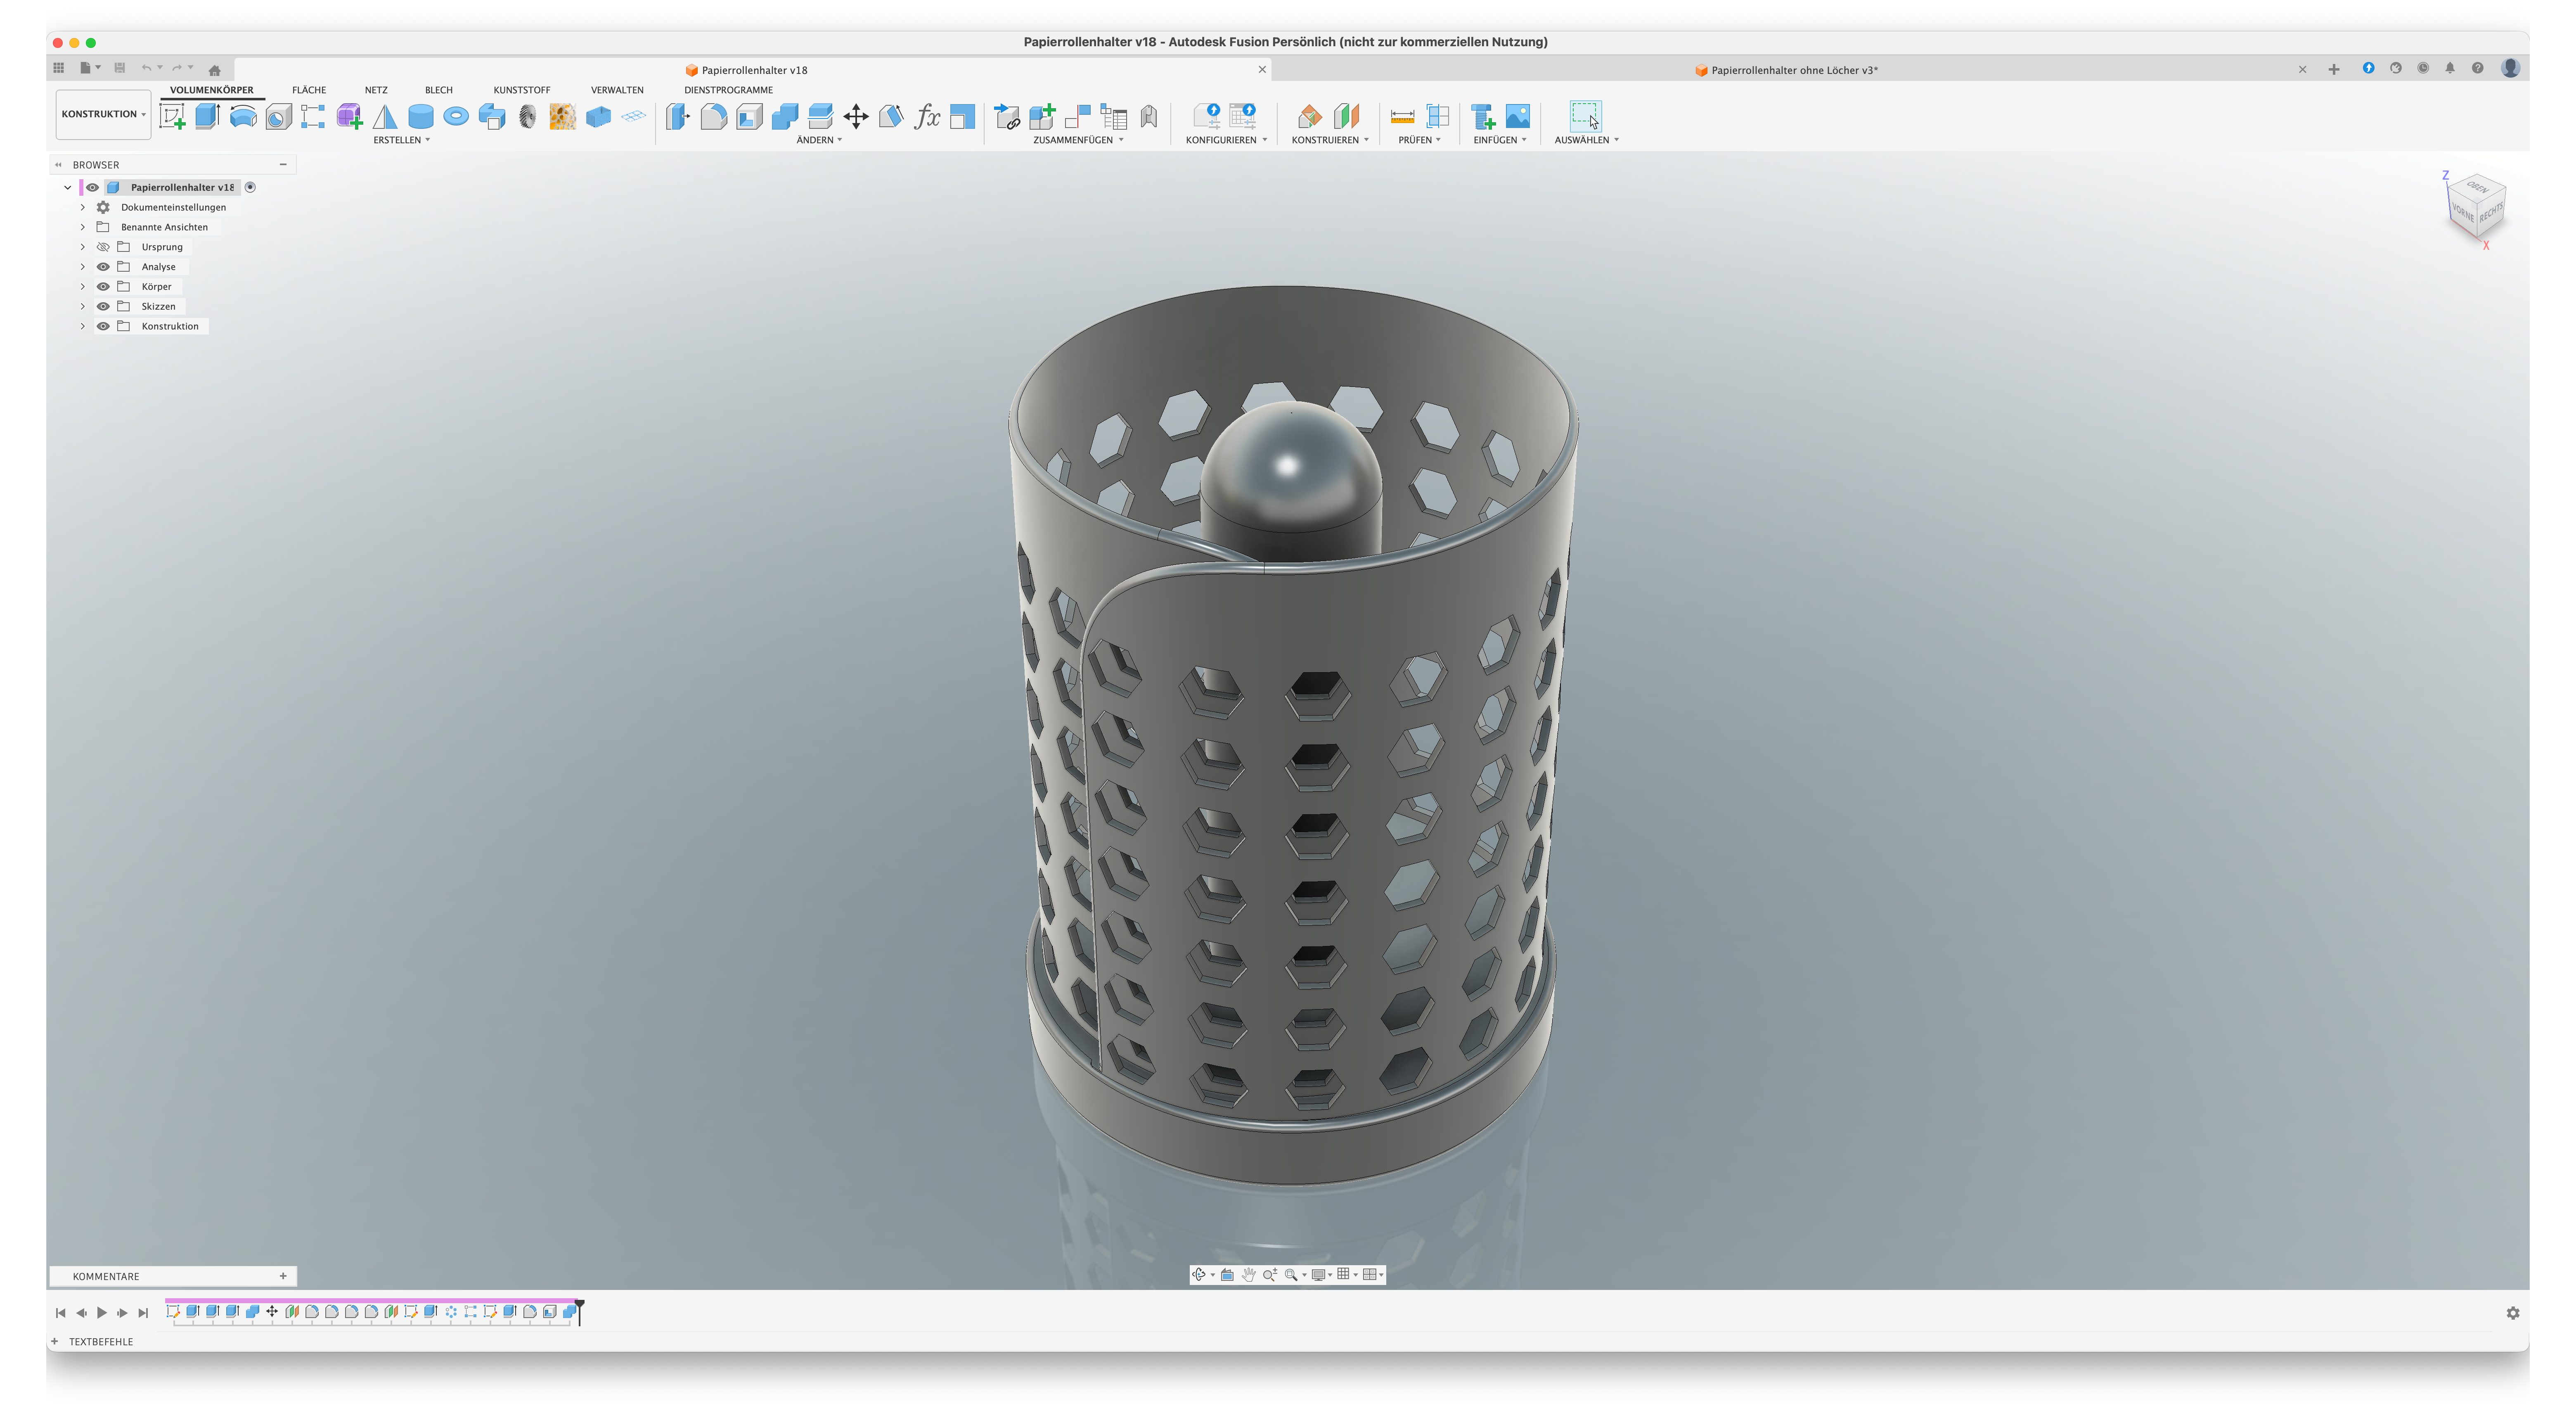Expand the KOMMENTARE panel with plus
This screenshot has width=2576, height=1413.
283,1276
